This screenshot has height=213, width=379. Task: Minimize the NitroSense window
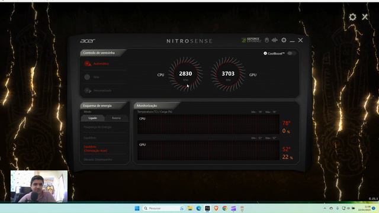click(x=292, y=41)
